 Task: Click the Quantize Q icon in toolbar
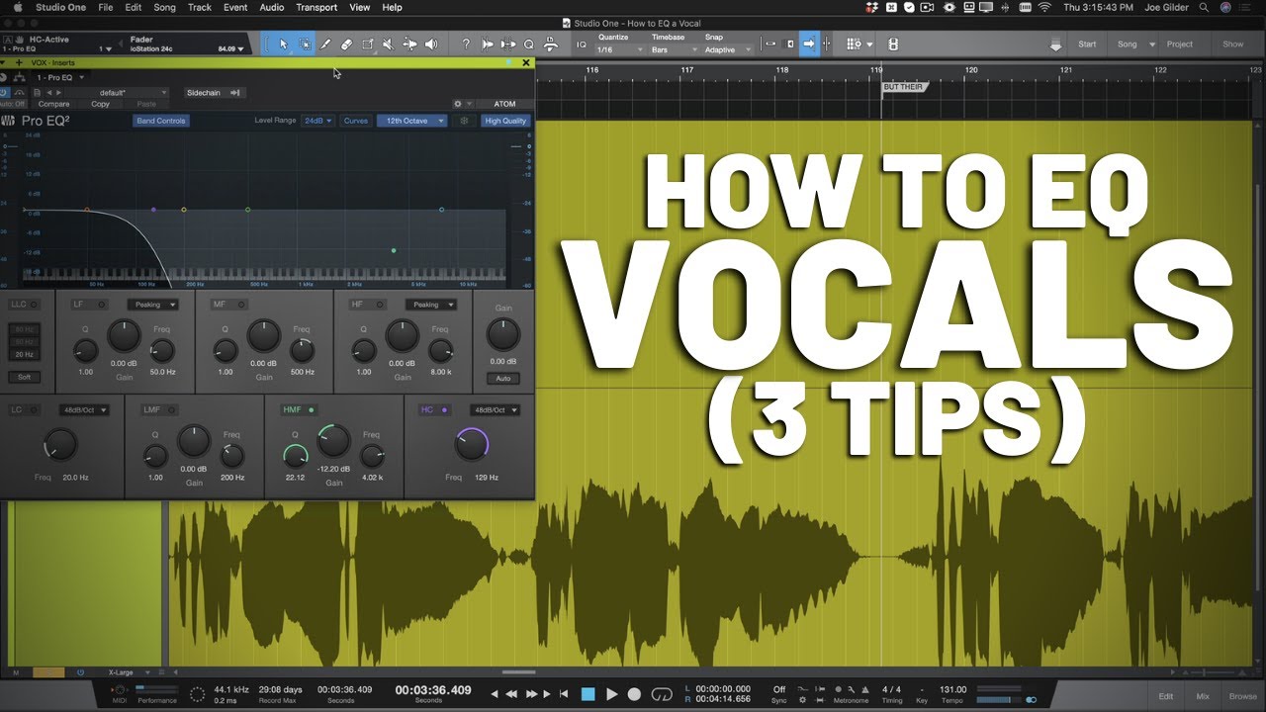click(529, 44)
